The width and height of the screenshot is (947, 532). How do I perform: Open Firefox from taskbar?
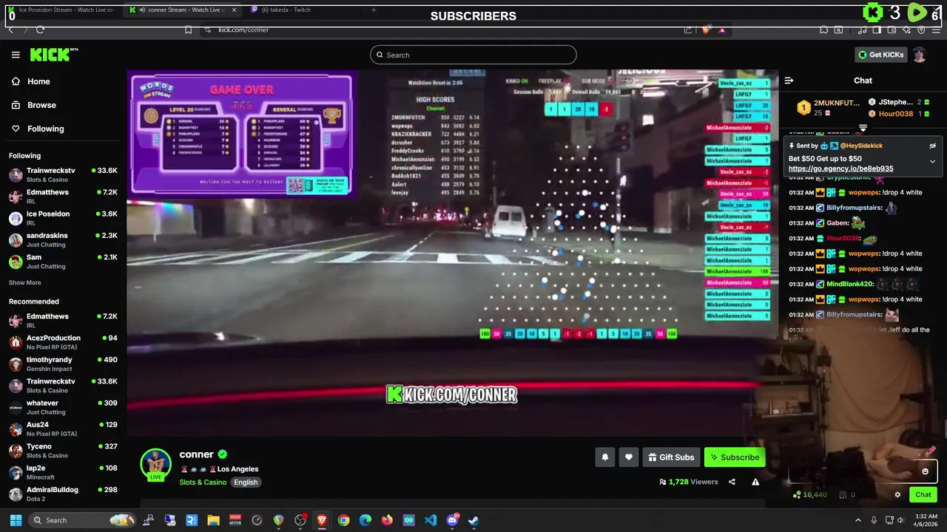[387, 520]
